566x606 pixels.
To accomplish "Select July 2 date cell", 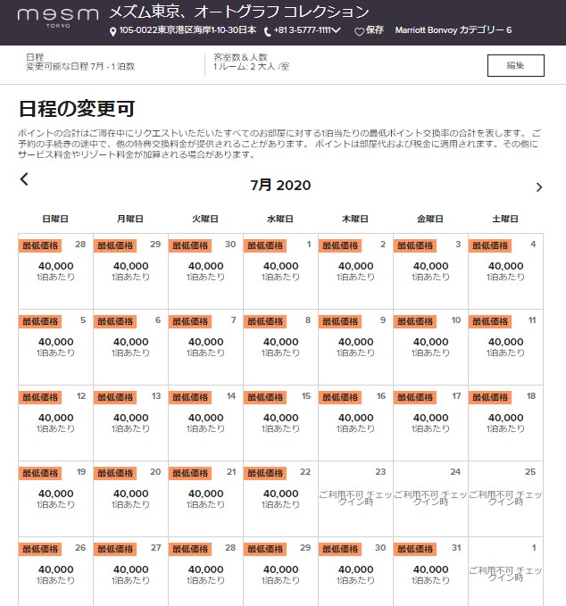I will pos(355,271).
